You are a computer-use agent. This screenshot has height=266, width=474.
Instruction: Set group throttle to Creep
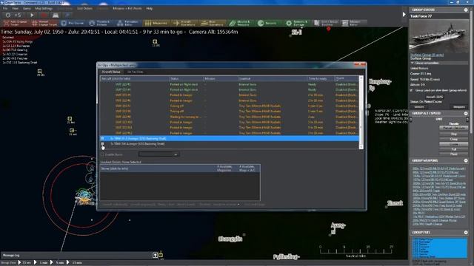tap(454, 139)
